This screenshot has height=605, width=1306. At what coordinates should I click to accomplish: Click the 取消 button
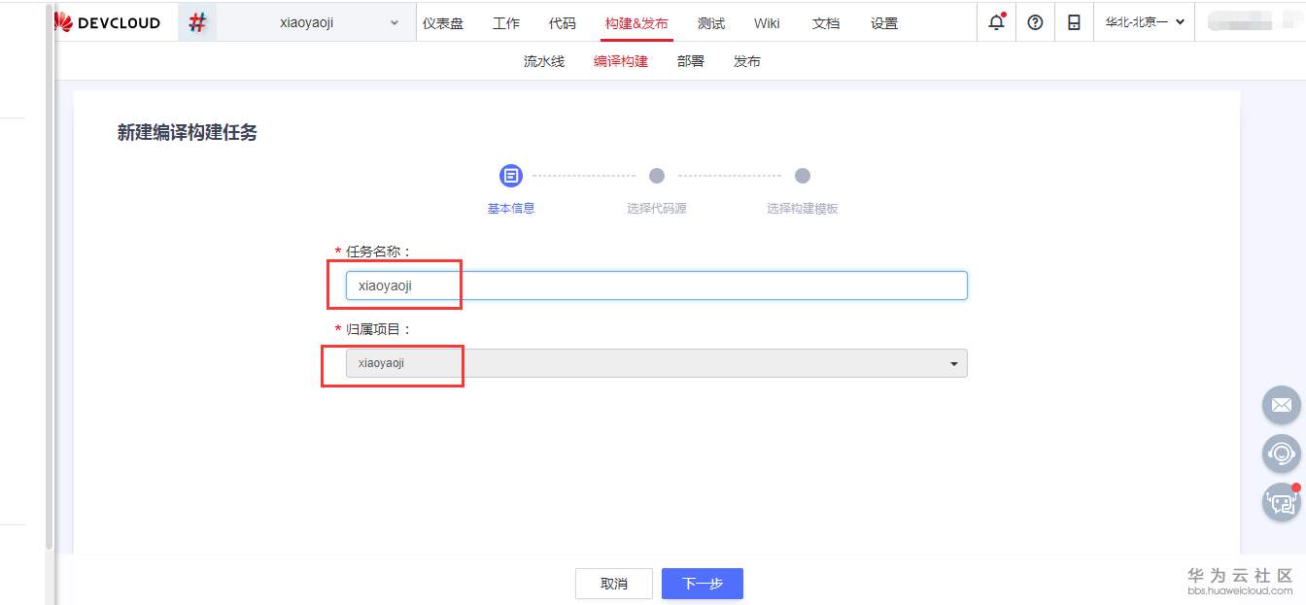click(x=613, y=583)
